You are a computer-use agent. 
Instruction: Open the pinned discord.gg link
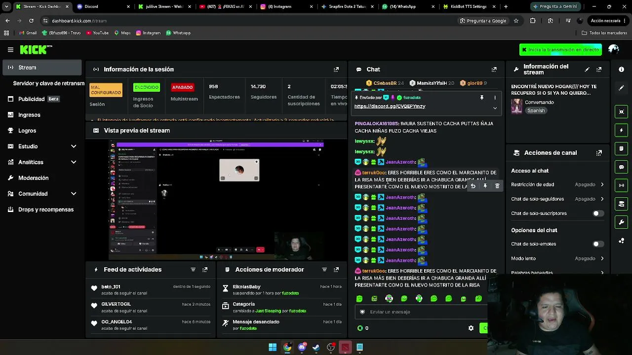(x=390, y=106)
